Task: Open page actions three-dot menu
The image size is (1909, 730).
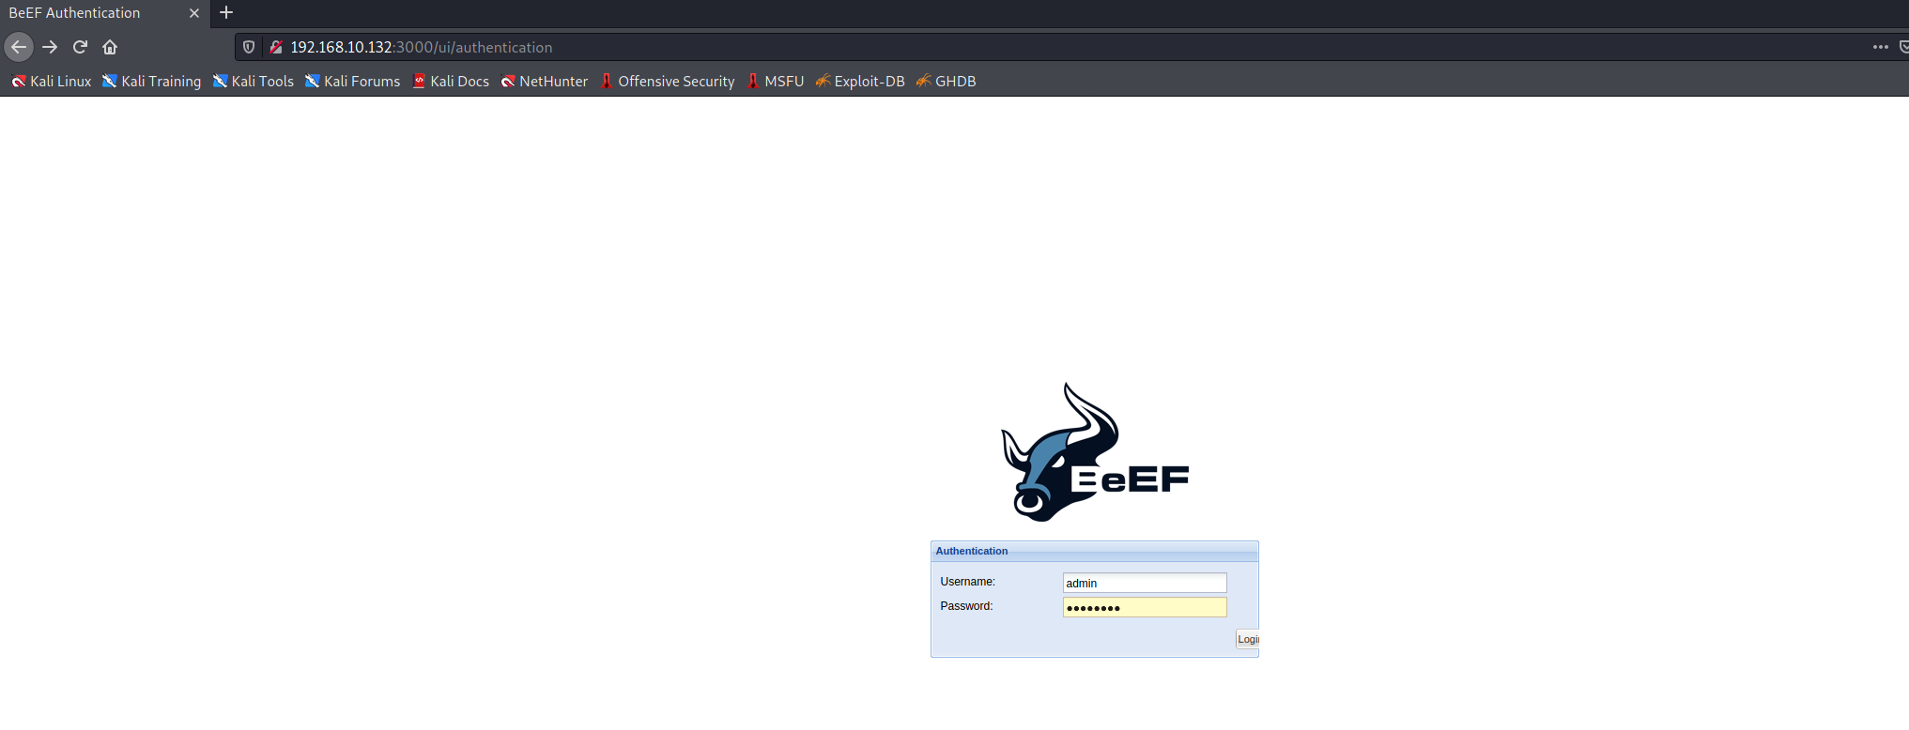Action: 1880,47
